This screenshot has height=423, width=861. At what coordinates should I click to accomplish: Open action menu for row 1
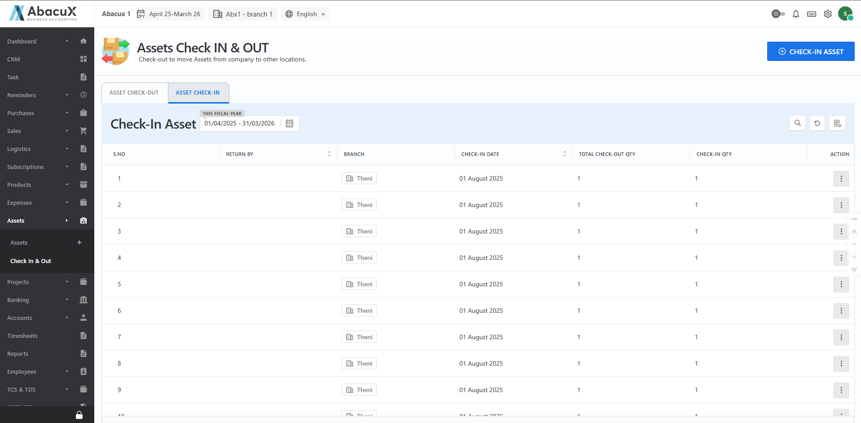841,179
